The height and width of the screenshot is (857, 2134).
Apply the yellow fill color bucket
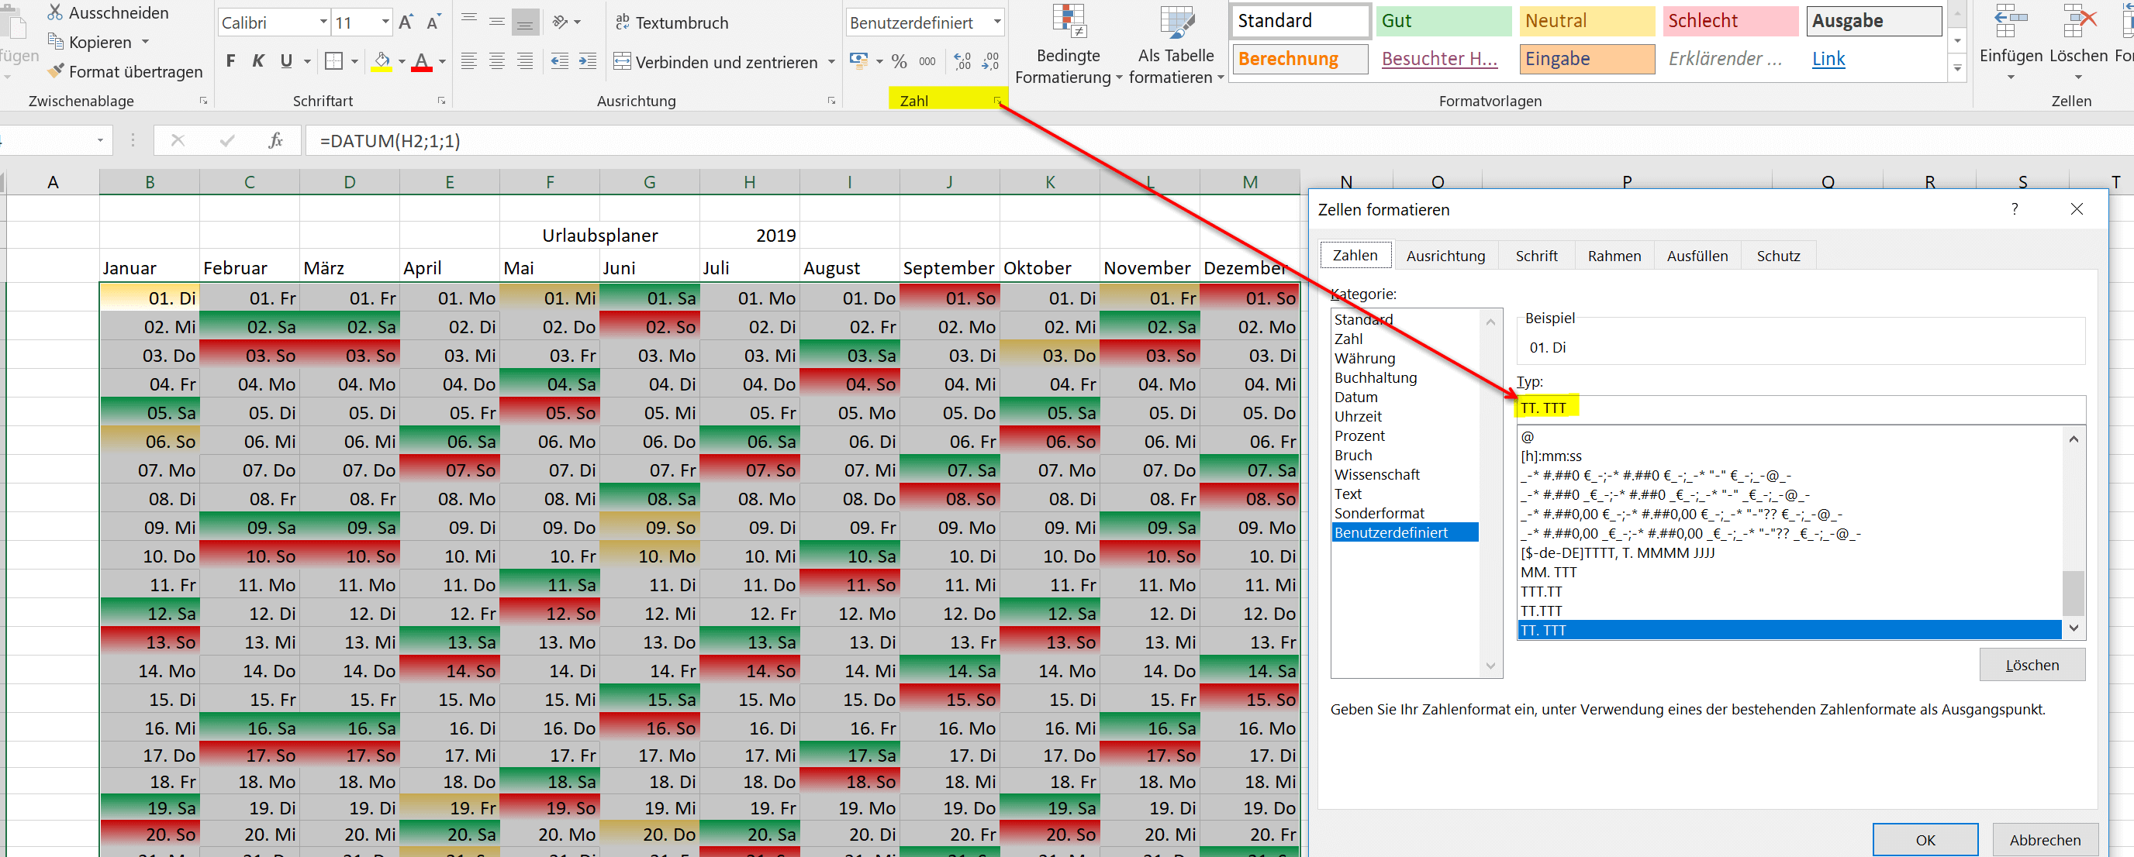pyautogui.click(x=381, y=62)
